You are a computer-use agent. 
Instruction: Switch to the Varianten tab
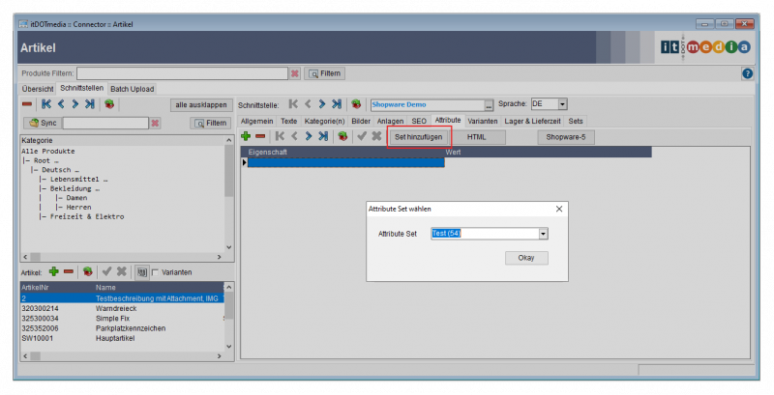coord(483,121)
